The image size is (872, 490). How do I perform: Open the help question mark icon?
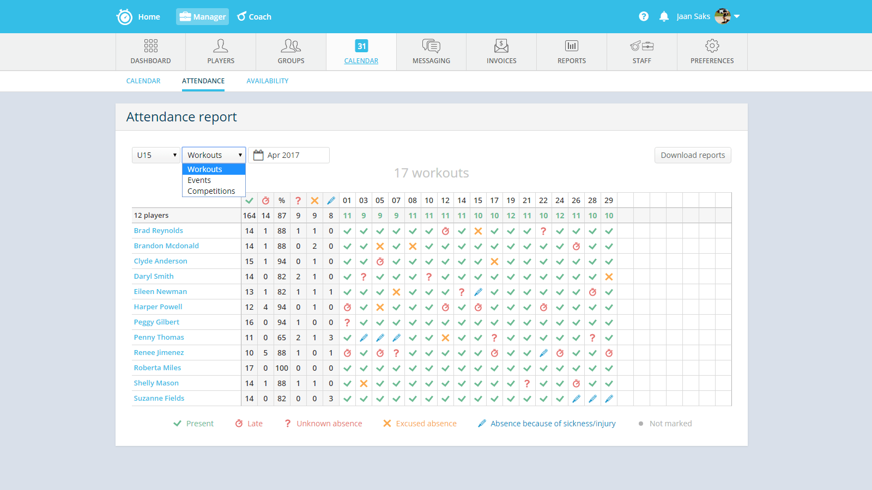coord(644,16)
